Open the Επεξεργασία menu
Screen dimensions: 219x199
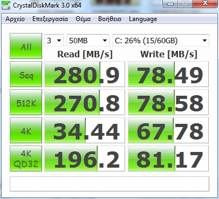pos(50,19)
